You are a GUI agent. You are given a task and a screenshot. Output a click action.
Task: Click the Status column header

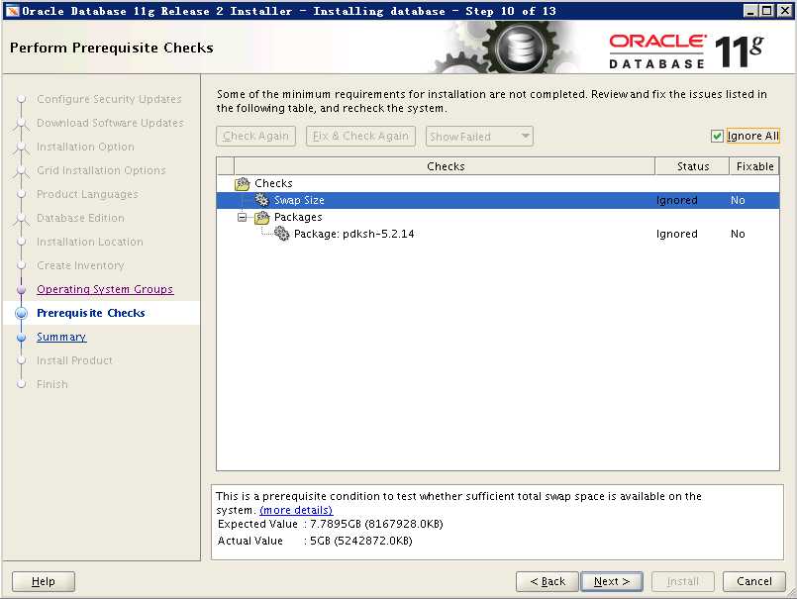coord(692,166)
